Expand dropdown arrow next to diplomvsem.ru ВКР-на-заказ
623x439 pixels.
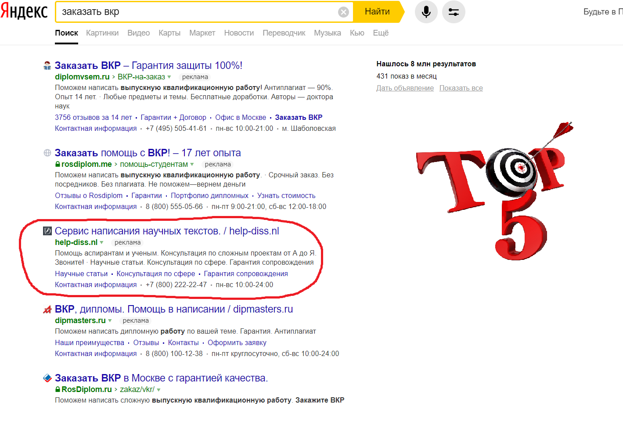click(169, 77)
